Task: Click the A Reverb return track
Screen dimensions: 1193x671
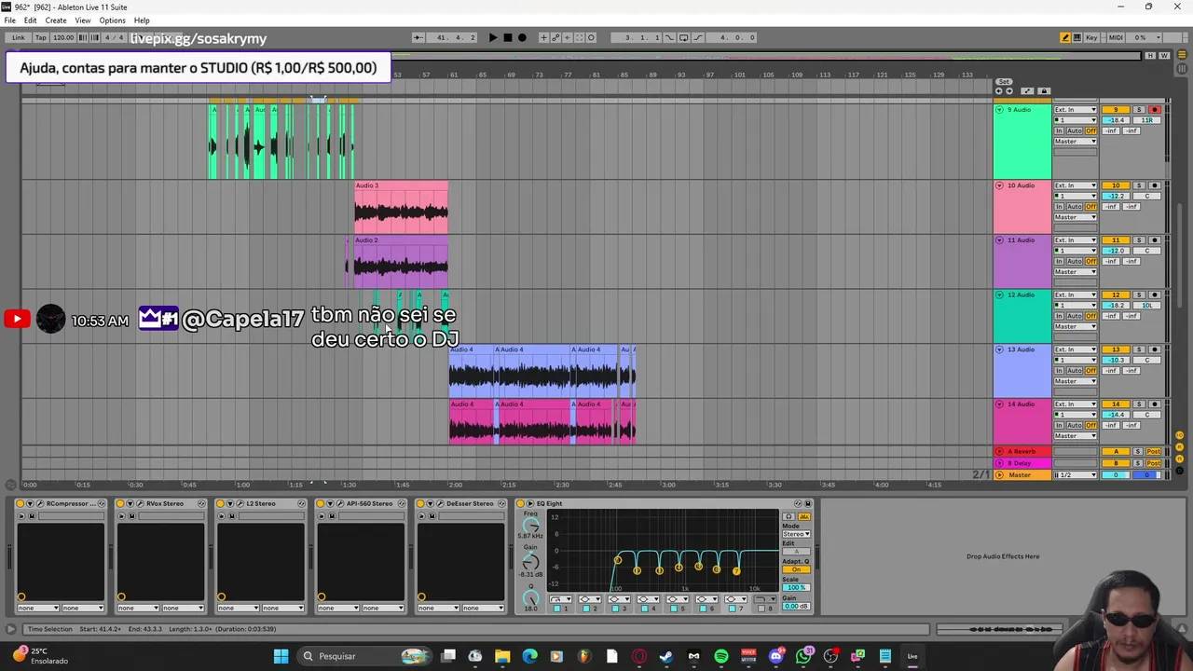Action: pos(1022,451)
